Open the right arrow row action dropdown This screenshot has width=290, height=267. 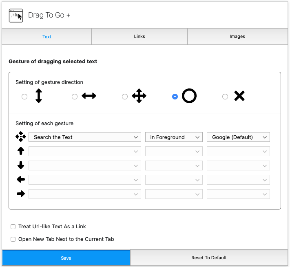point(85,194)
